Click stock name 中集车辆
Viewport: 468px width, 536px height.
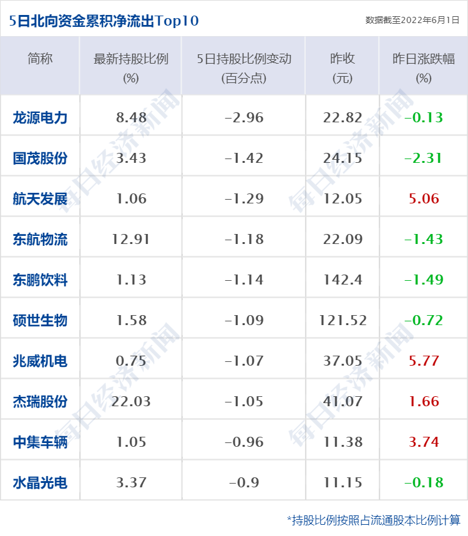pos(40,442)
